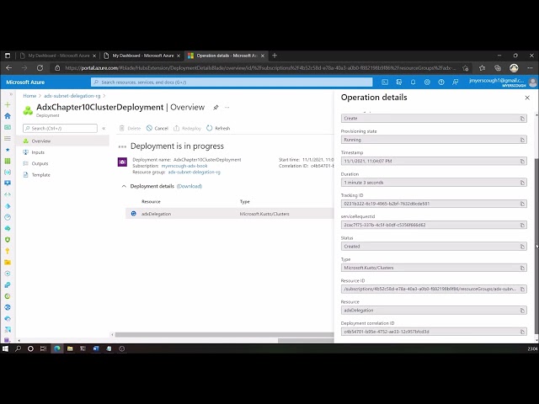
Task: Open File Explorer from the taskbar
Action: 70,348
